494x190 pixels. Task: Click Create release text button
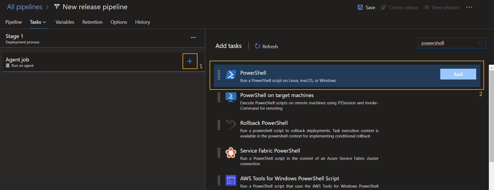point(403,8)
